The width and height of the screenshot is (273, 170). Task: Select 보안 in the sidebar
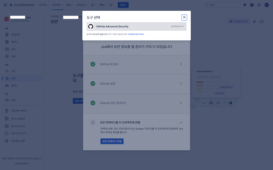point(22,78)
